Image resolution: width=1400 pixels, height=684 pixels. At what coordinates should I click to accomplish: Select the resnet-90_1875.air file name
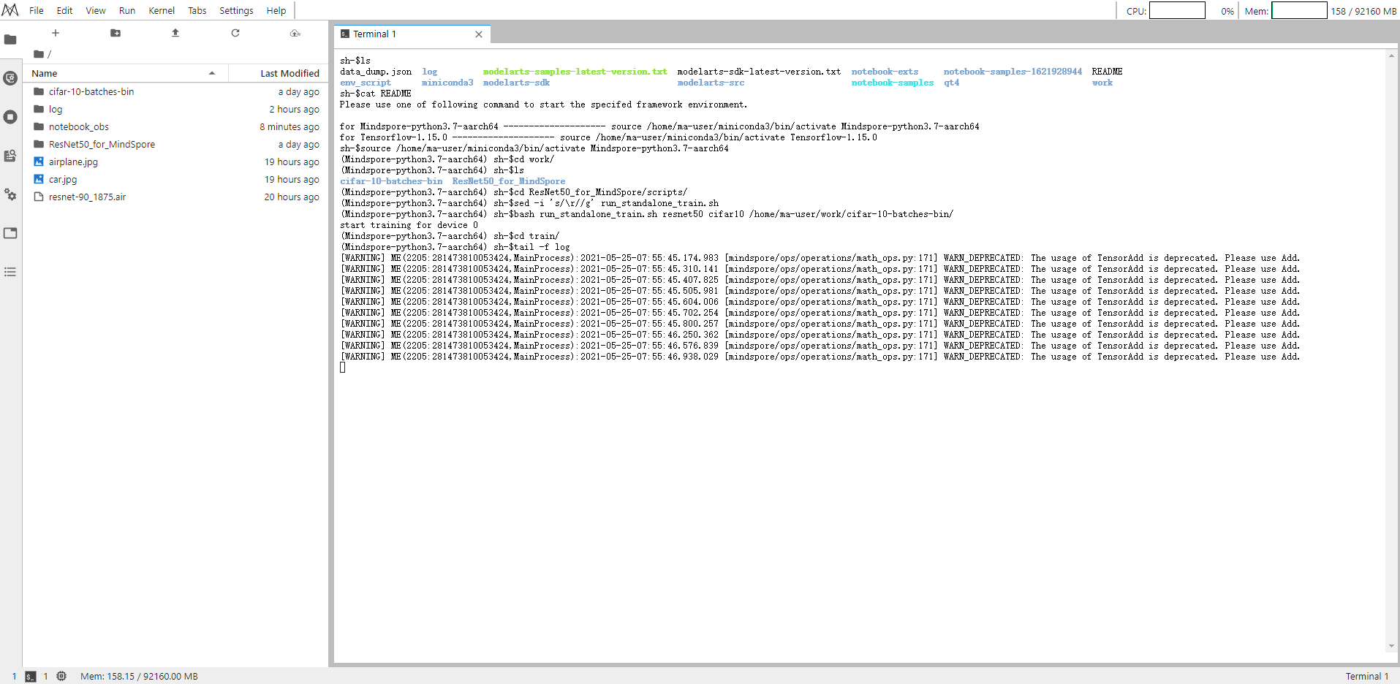click(x=87, y=197)
